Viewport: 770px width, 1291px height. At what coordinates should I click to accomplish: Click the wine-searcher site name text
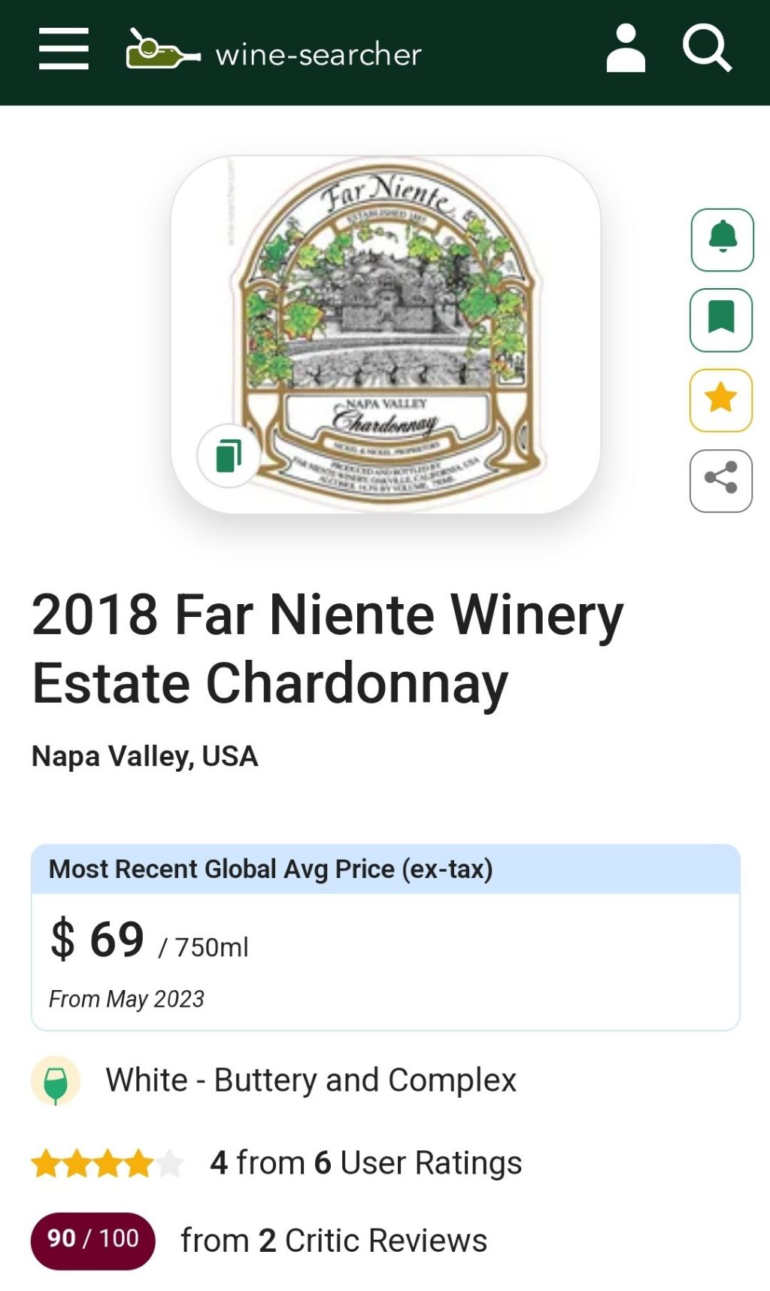click(x=318, y=55)
